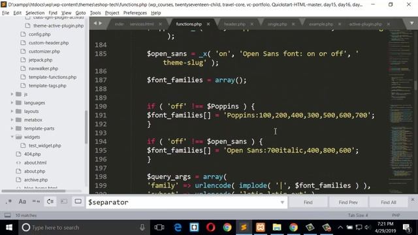
Task: Toggle whole word match option
Action: (x=36, y=202)
